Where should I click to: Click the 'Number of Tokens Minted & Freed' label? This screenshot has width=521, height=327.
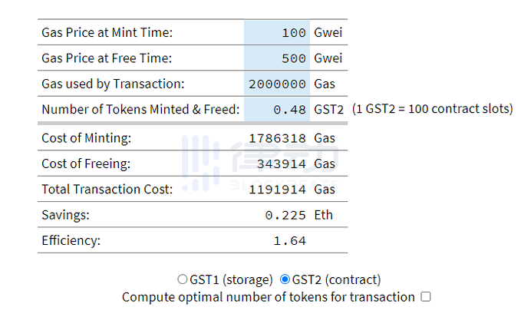coord(140,109)
